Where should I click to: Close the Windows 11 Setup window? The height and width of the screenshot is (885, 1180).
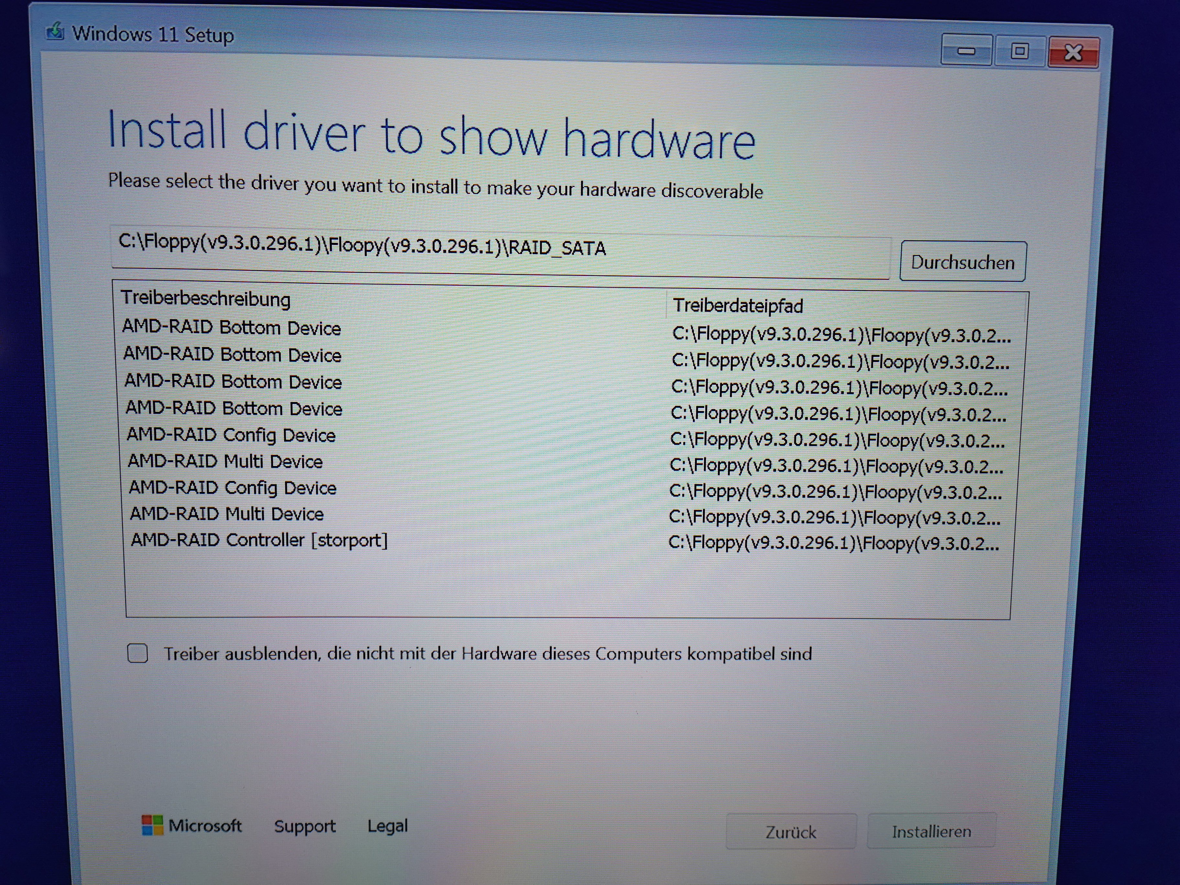click(x=1073, y=52)
